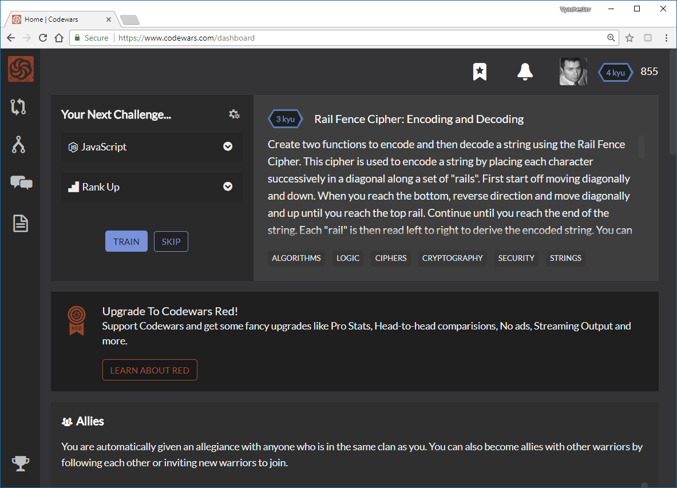Click the browser extension icon beside star
The image size is (677, 488).
648,38
